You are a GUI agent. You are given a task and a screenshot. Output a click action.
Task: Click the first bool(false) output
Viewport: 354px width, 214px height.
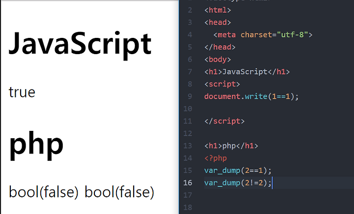(x=44, y=192)
